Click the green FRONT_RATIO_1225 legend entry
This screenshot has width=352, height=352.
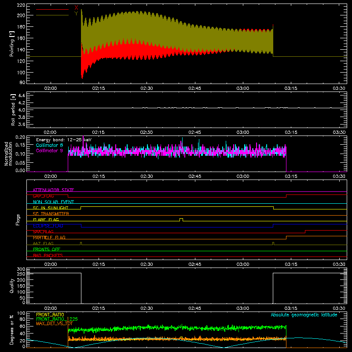point(57,319)
